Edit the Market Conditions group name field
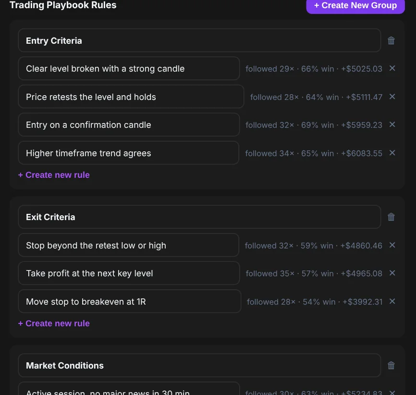This screenshot has width=416, height=395. [199, 365]
